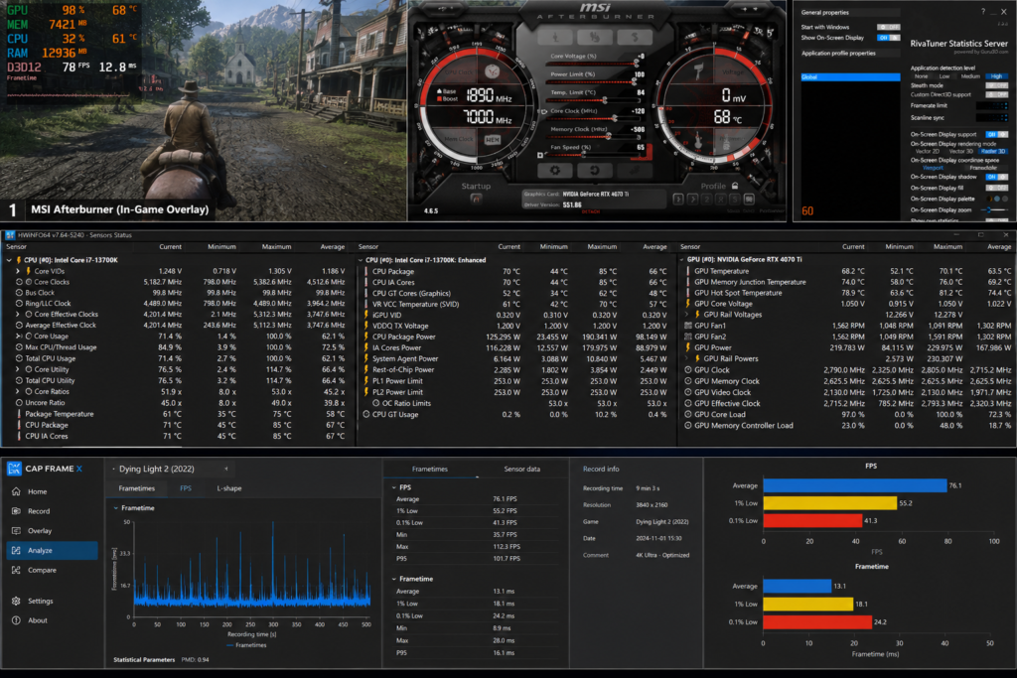Click clock icon beside Bus Clock in HWiNFO
Viewport: 1017px width, 678px height.
click(x=19, y=292)
